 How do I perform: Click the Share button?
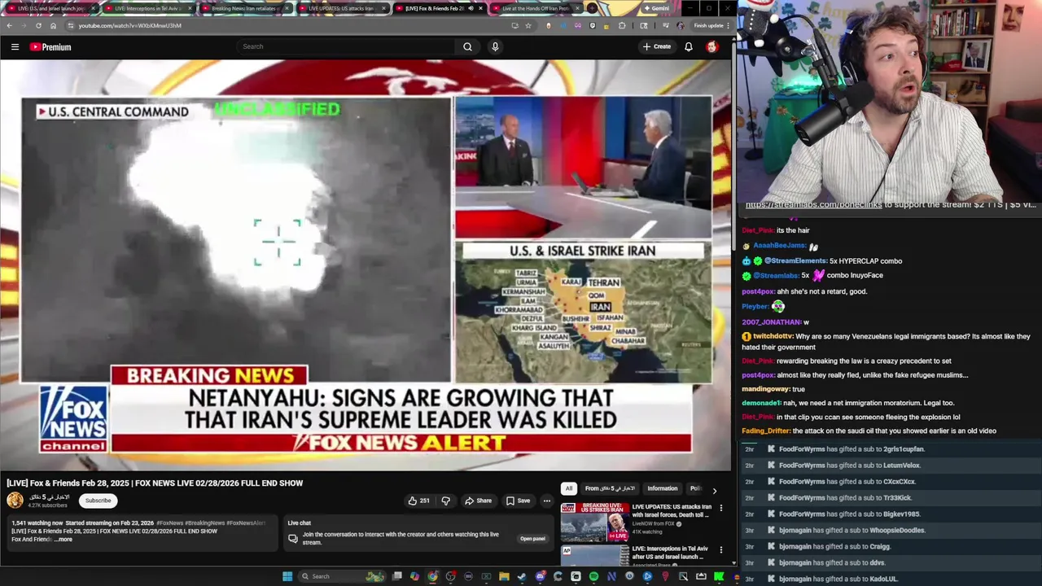point(478,501)
